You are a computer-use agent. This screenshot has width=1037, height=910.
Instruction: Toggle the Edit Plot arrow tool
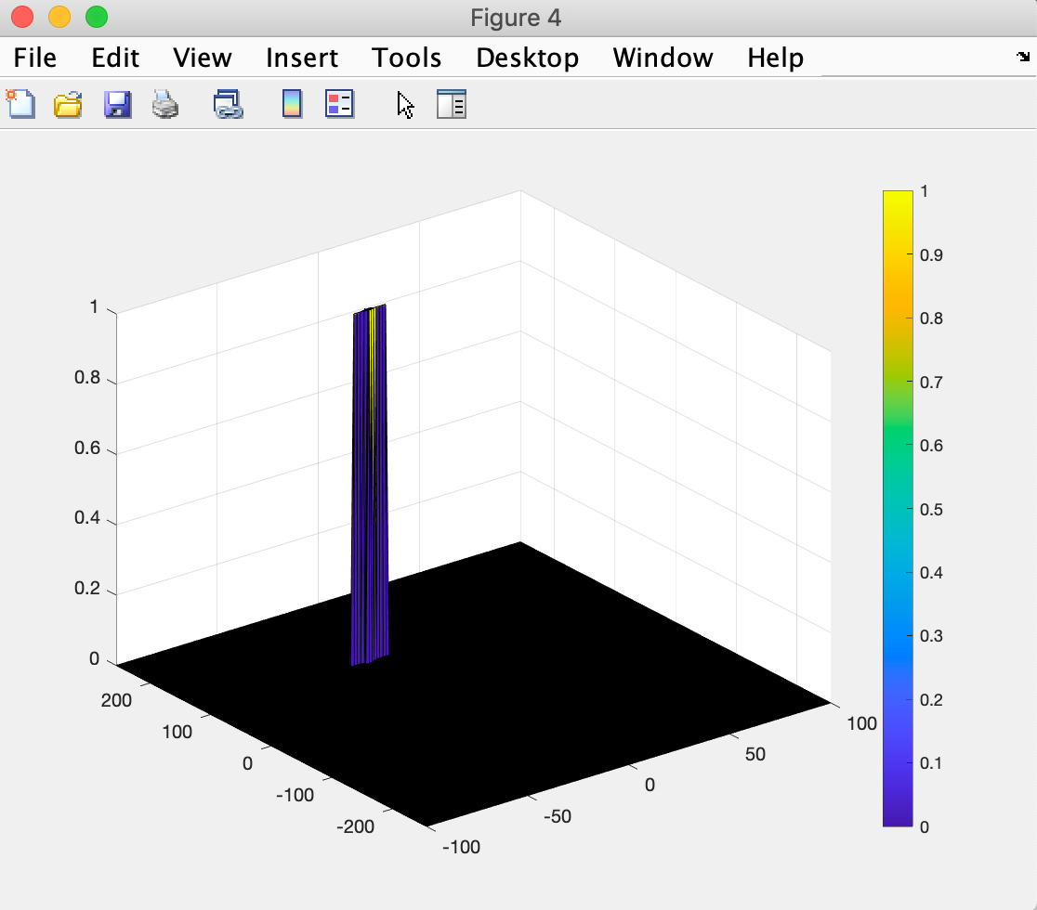point(405,105)
